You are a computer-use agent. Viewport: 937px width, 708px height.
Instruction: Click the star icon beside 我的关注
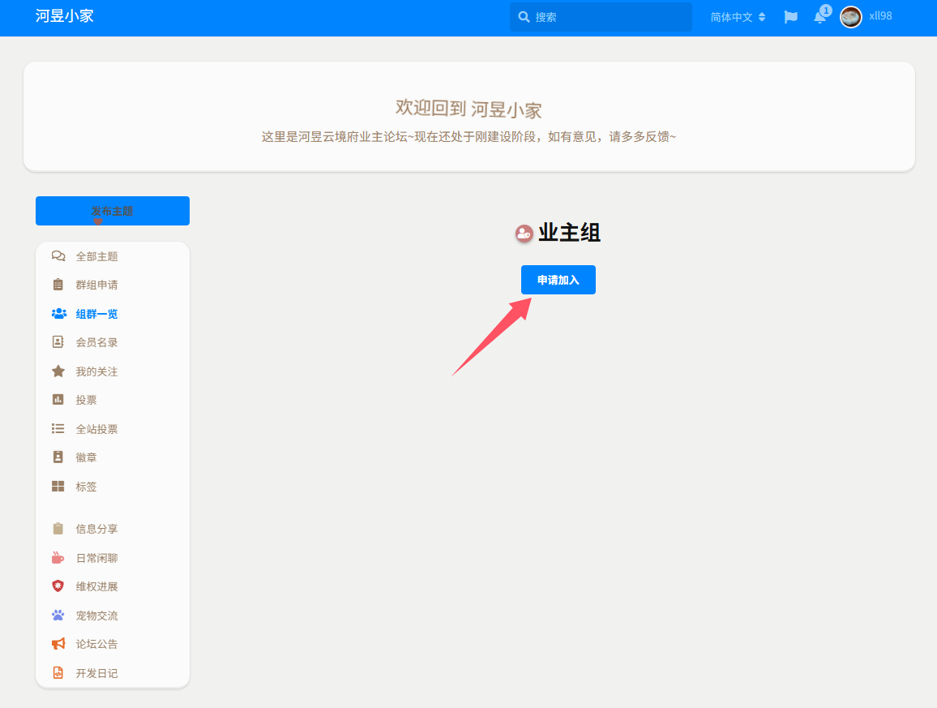pos(58,371)
